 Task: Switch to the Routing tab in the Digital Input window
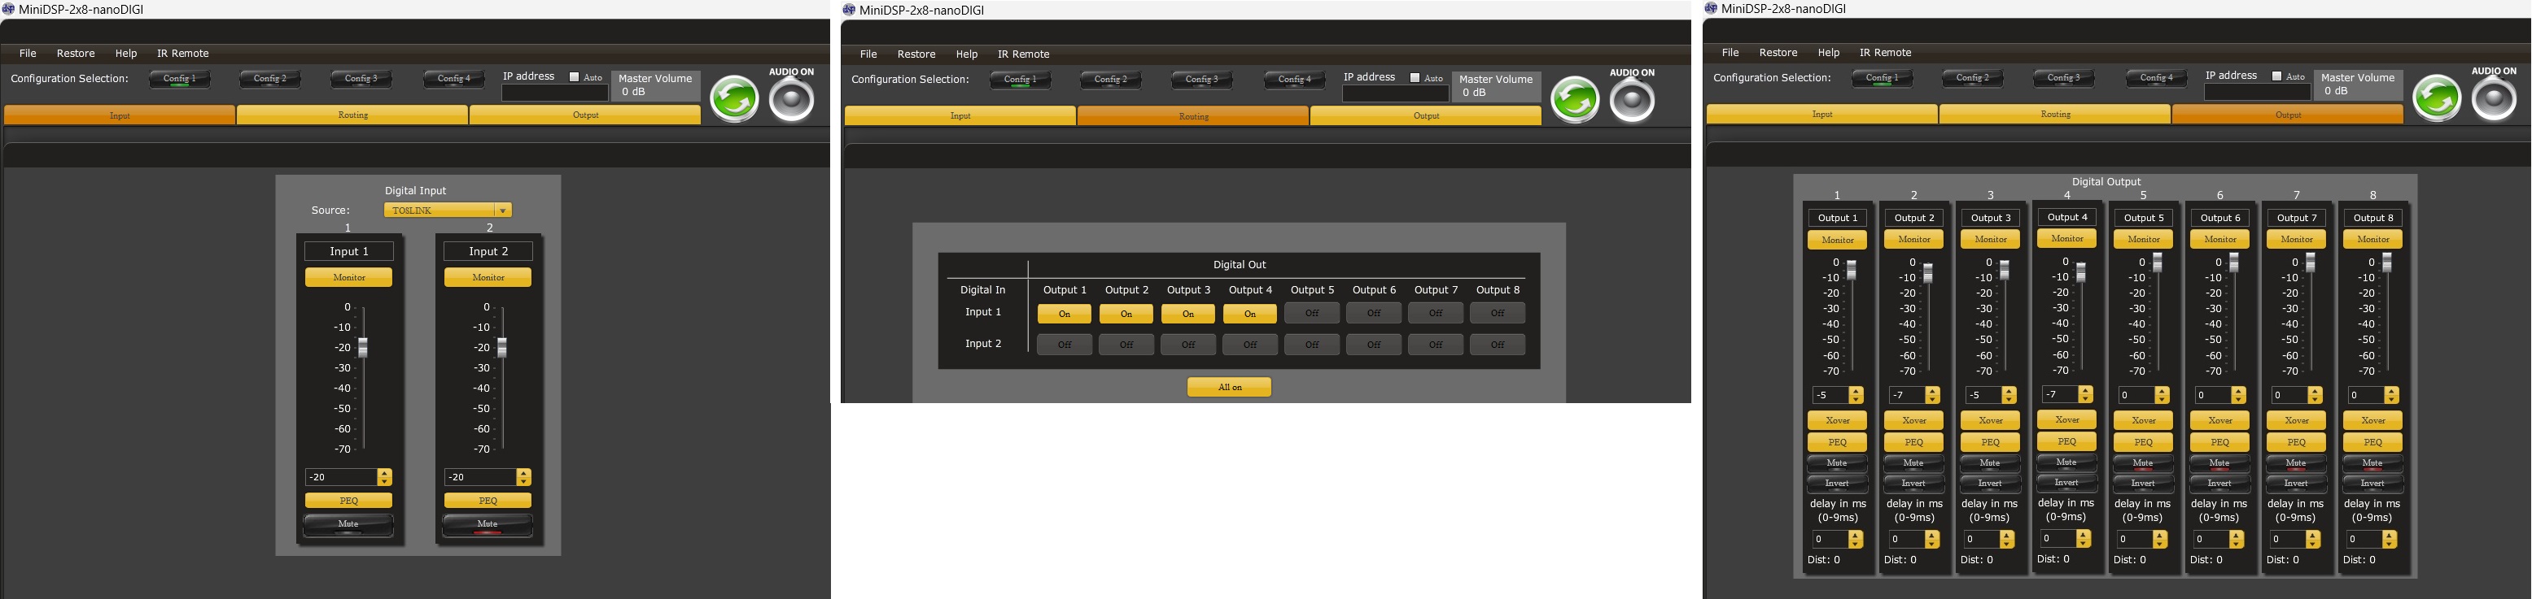[x=353, y=115]
